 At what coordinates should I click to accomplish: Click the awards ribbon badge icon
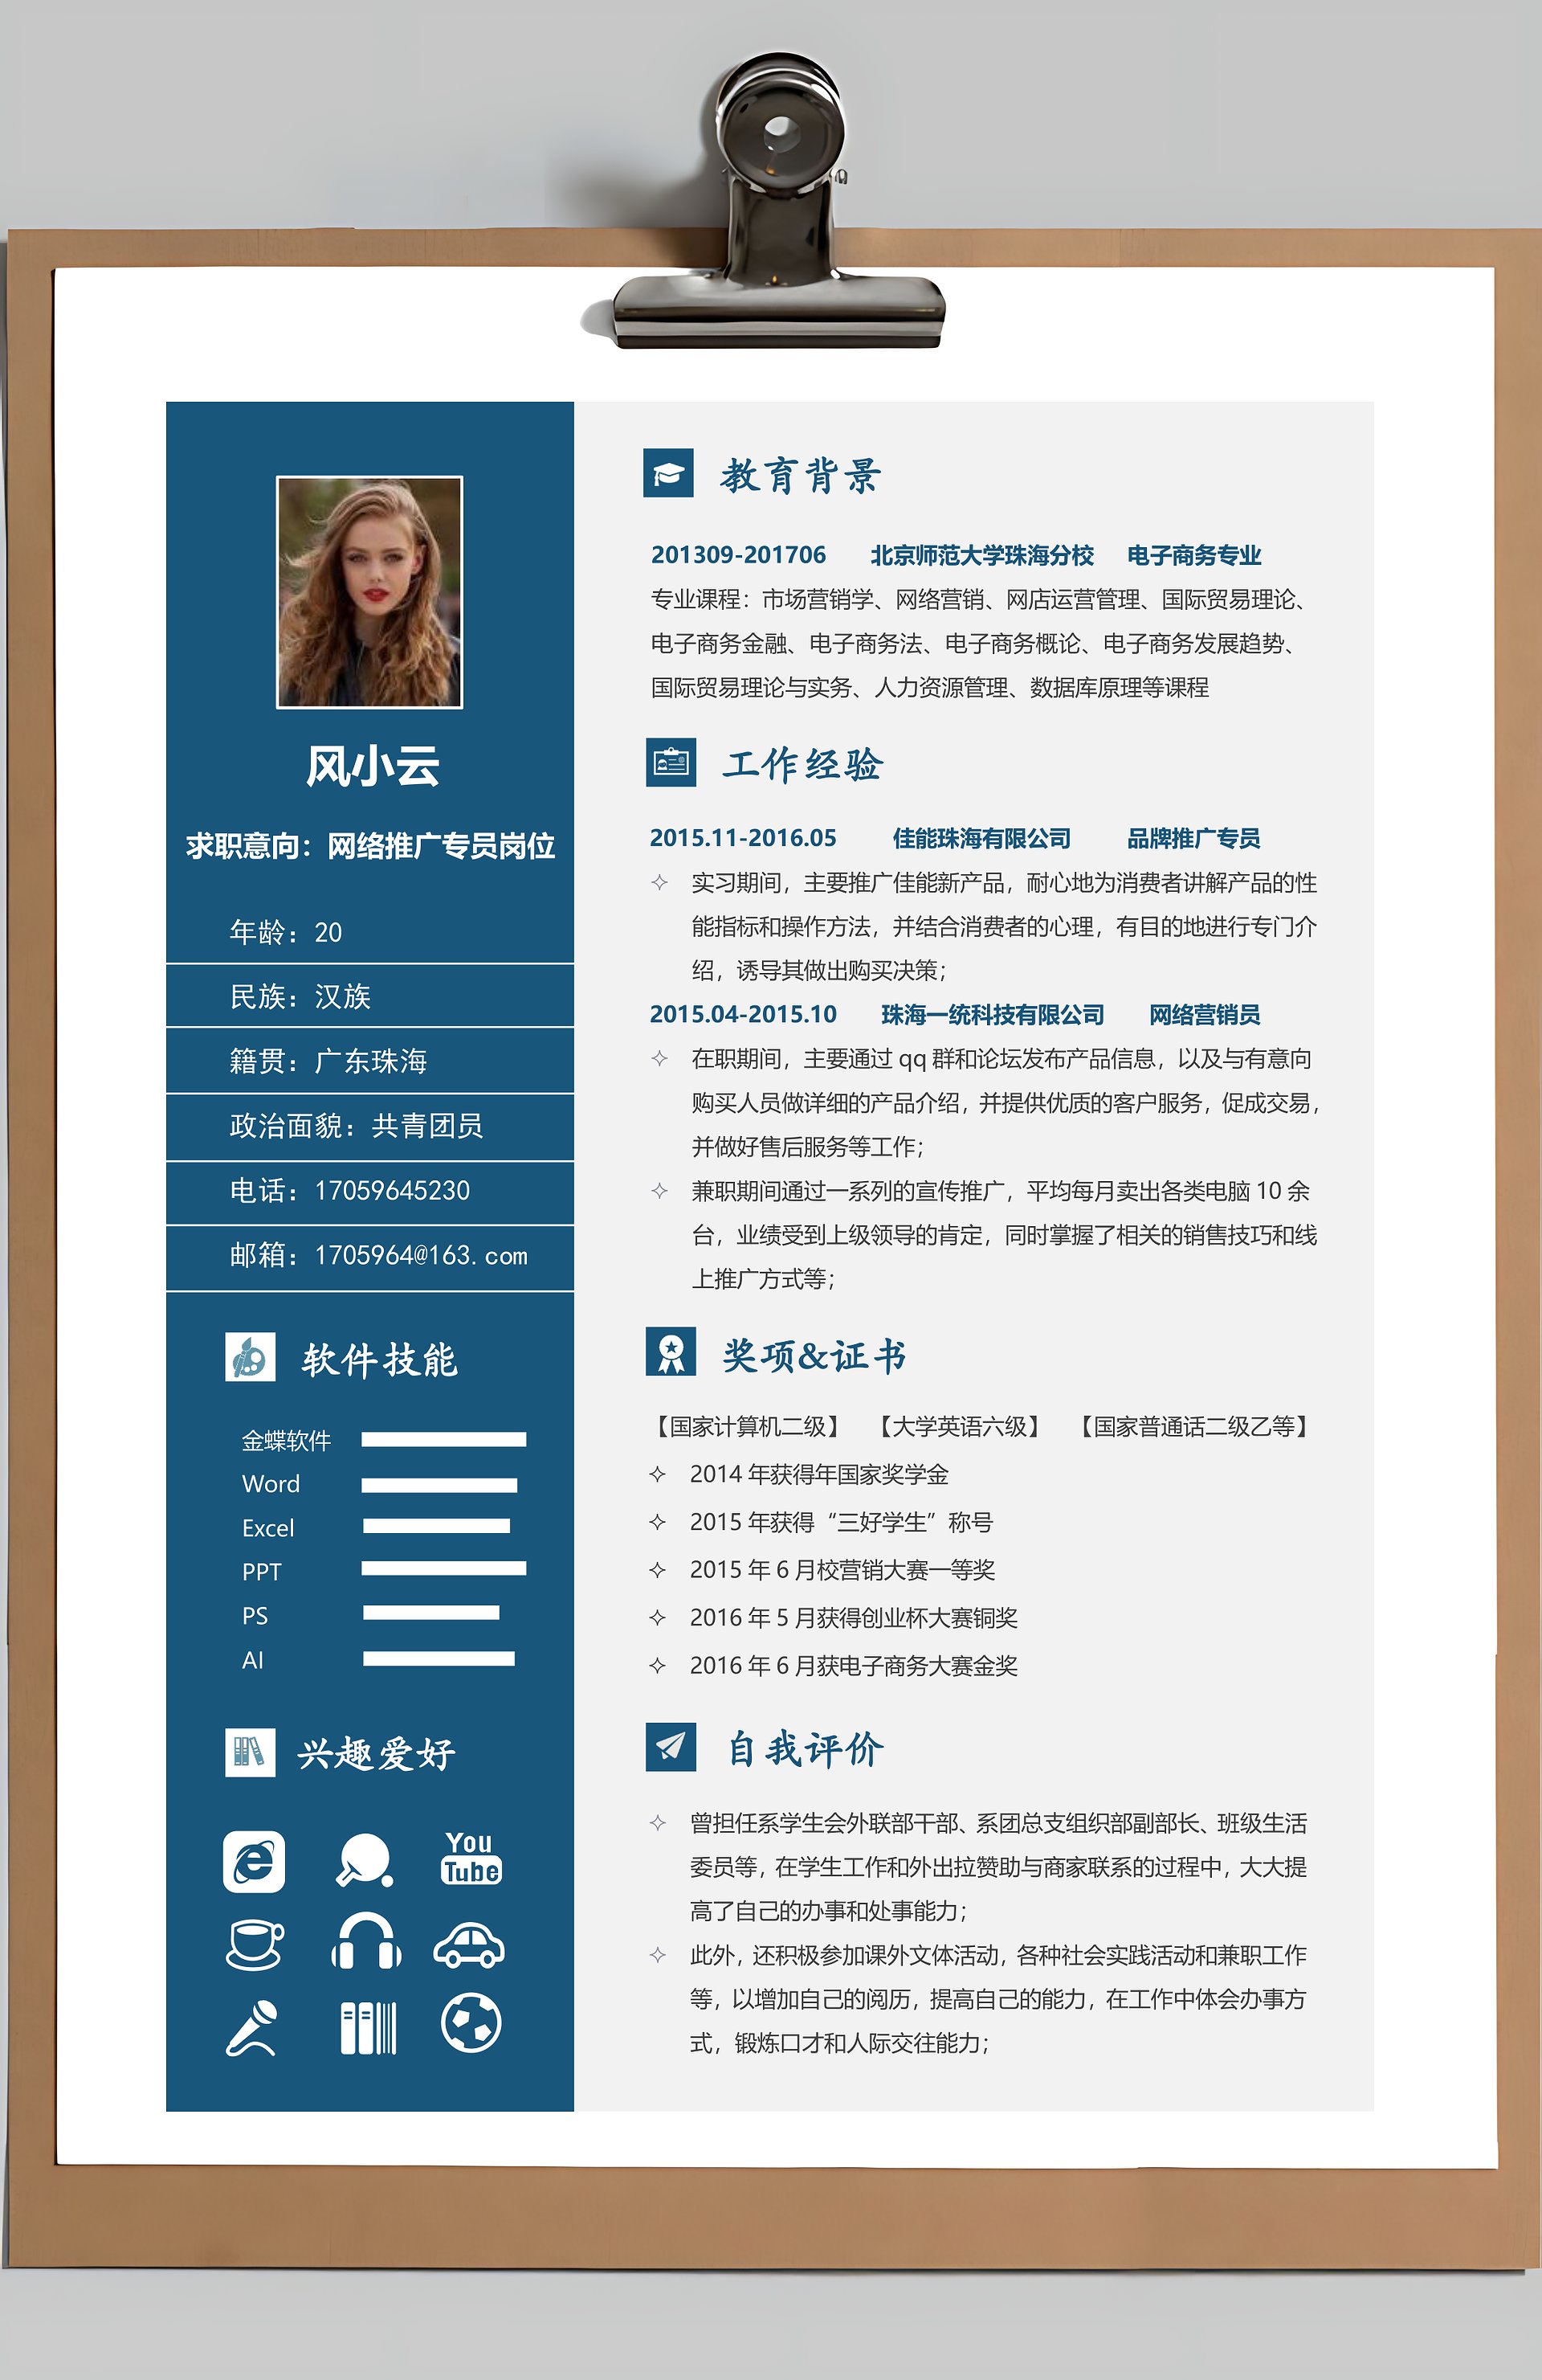[671, 1352]
